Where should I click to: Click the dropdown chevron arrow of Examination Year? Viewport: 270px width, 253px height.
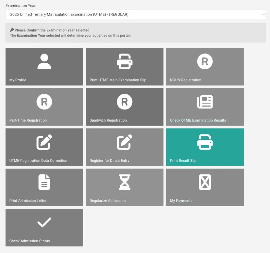click(263, 15)
